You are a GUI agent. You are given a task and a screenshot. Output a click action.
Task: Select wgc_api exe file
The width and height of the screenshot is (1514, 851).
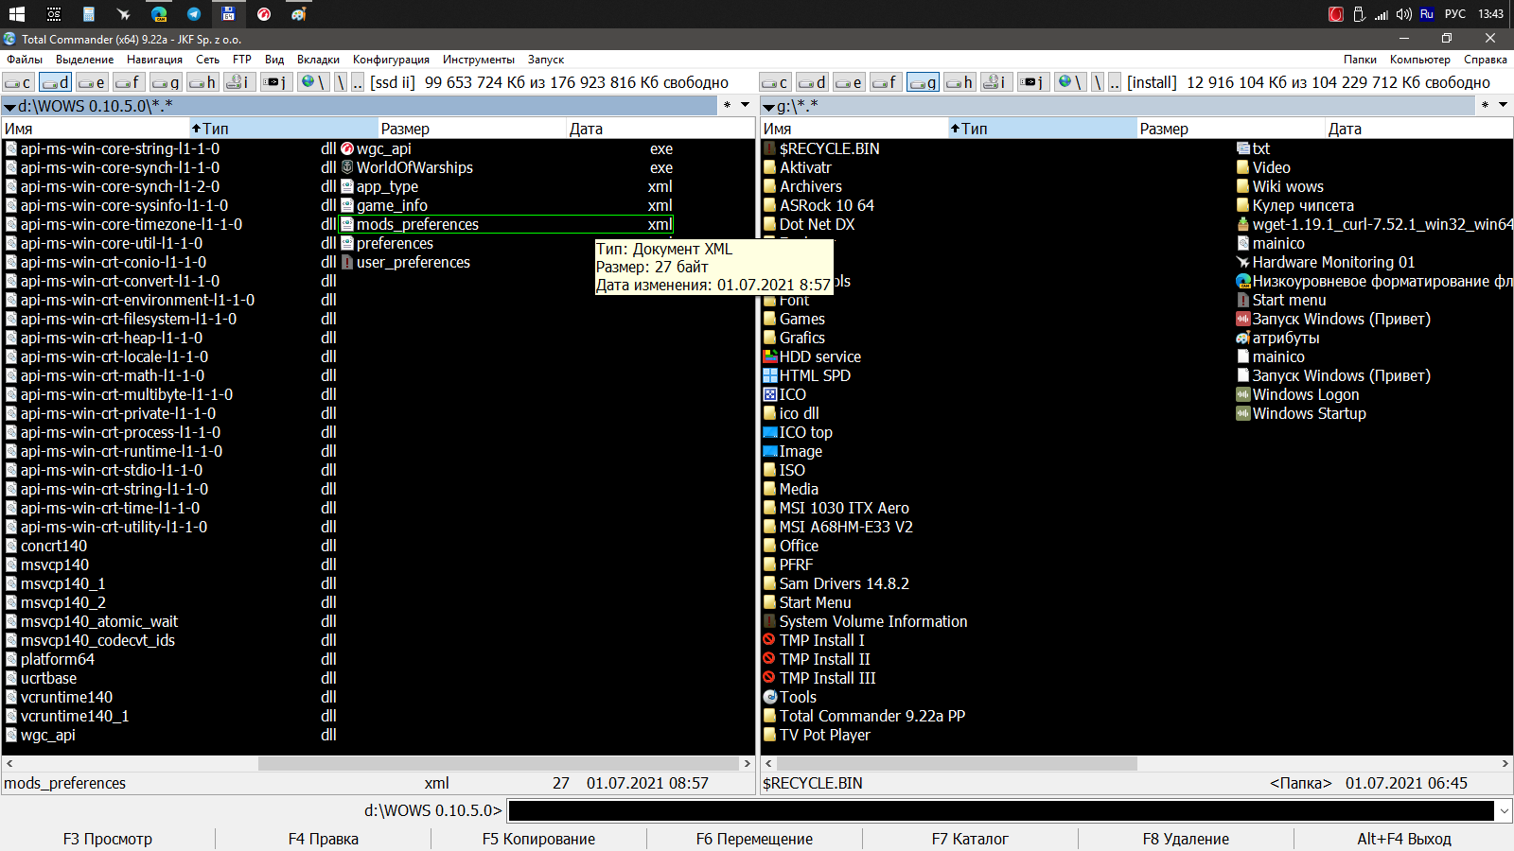(506, 148)
